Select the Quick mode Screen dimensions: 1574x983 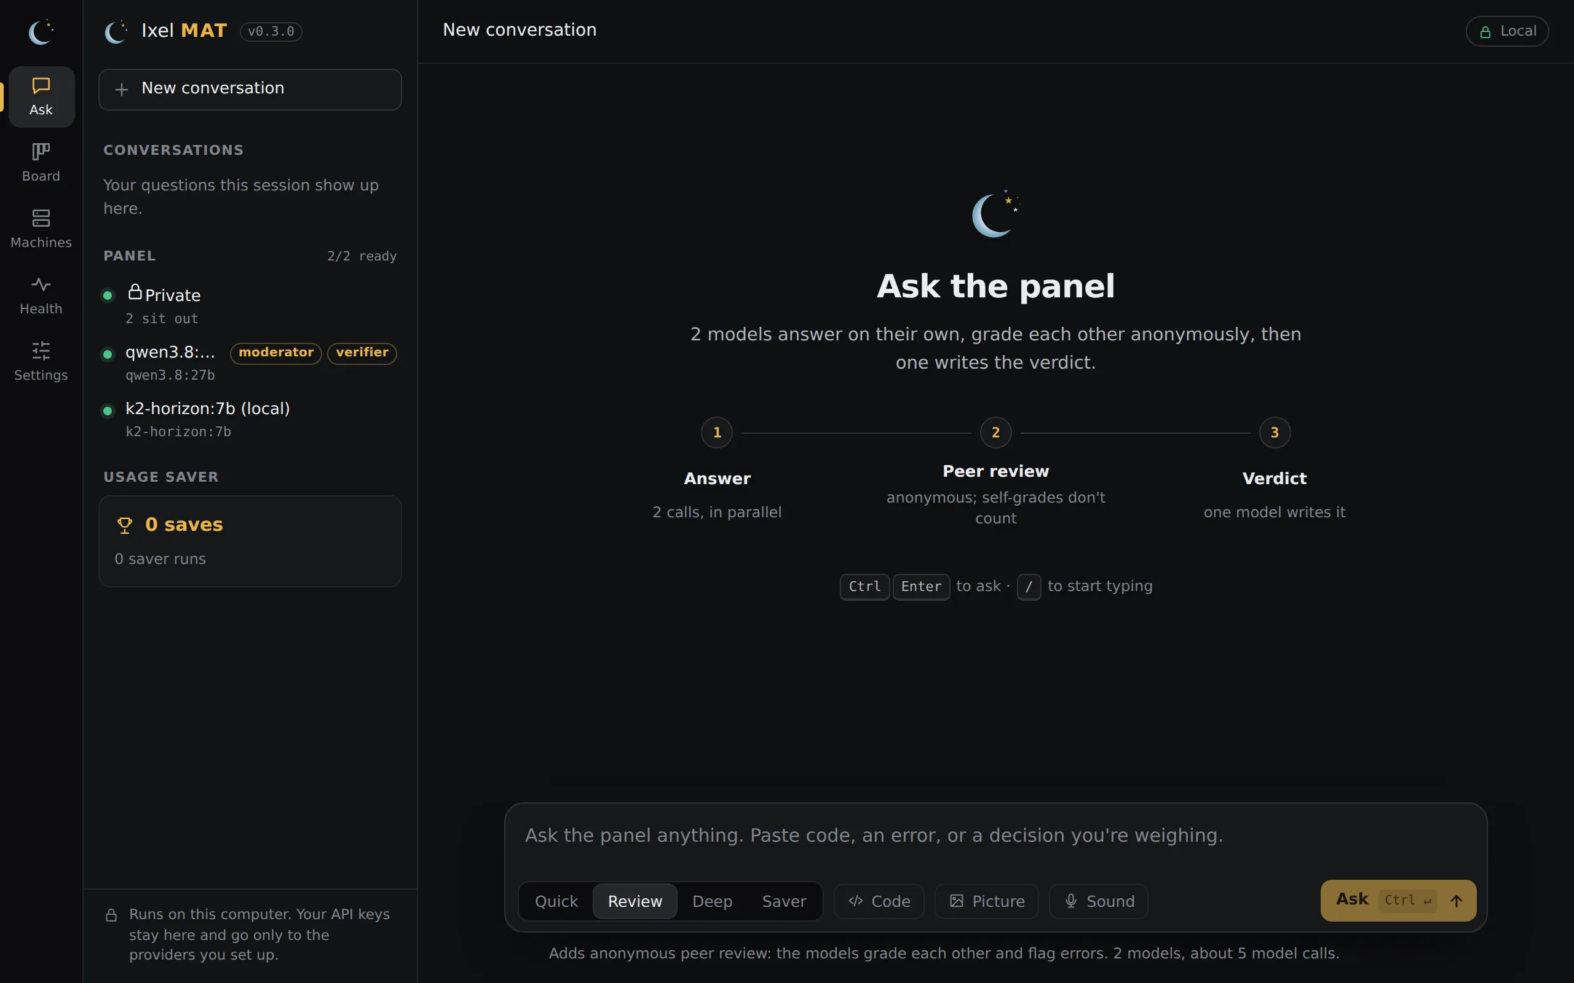[x=556, y=901]
